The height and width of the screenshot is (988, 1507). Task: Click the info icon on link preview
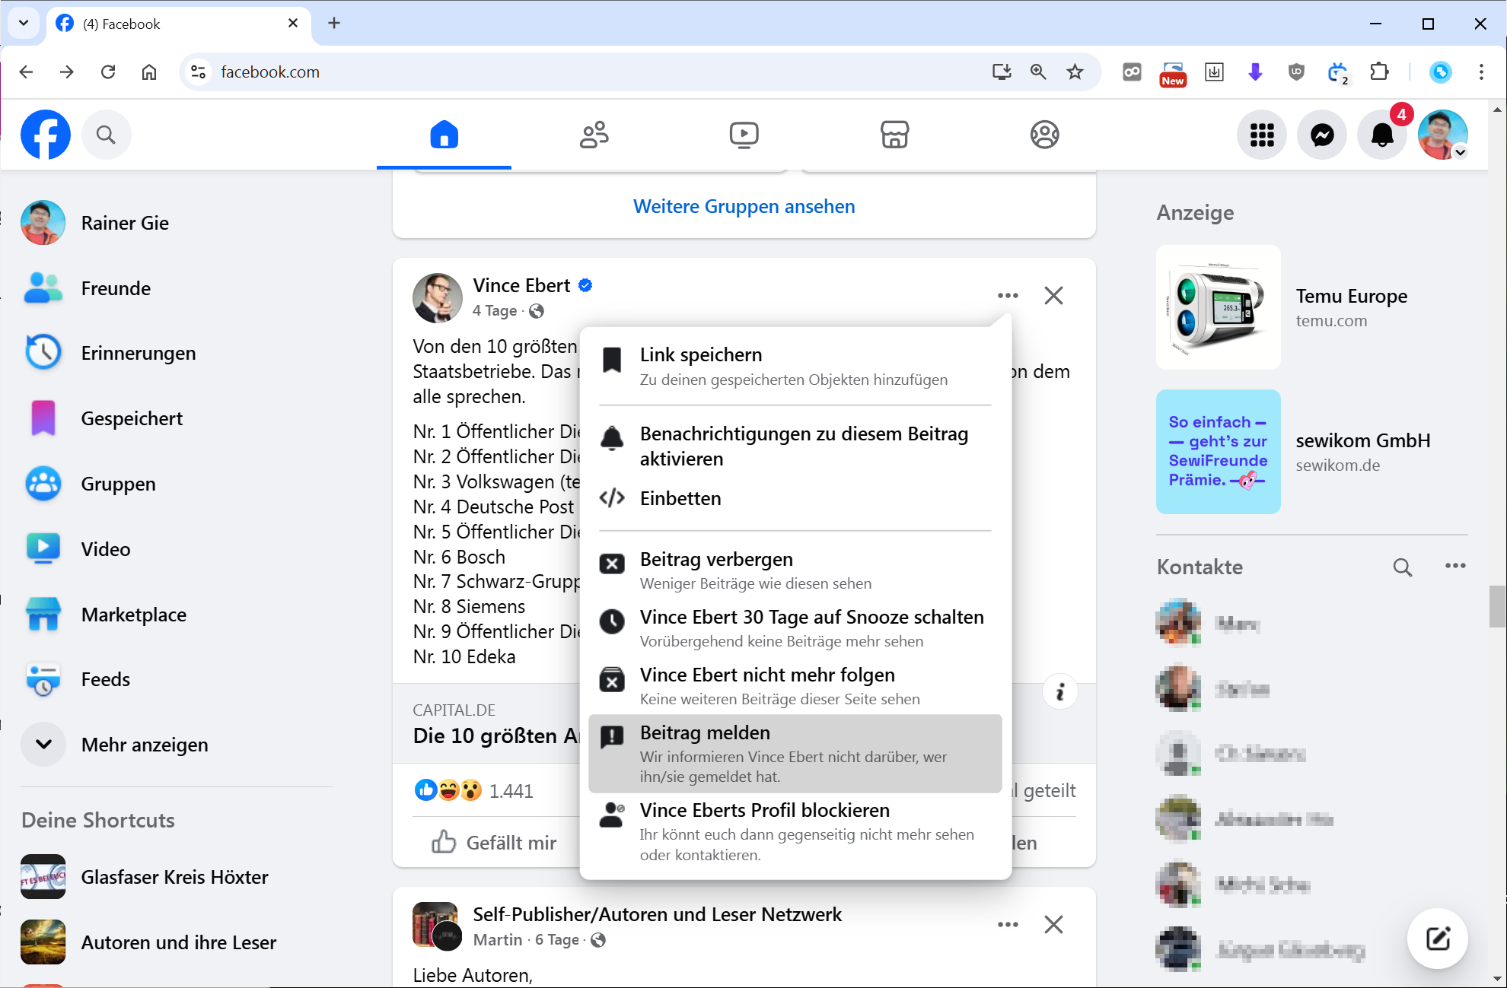point(1059,692)
